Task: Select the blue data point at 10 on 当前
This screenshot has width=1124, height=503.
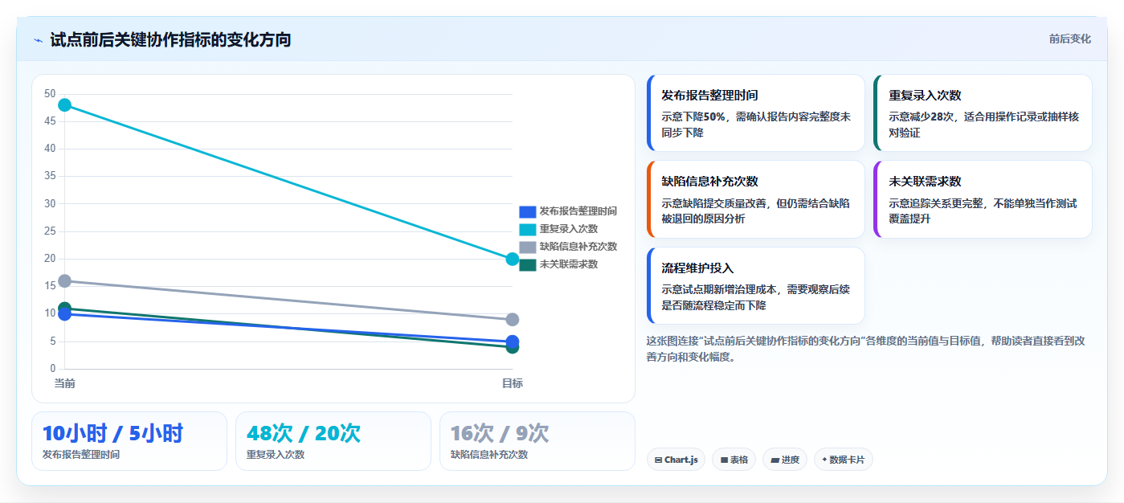Action: 65,314
